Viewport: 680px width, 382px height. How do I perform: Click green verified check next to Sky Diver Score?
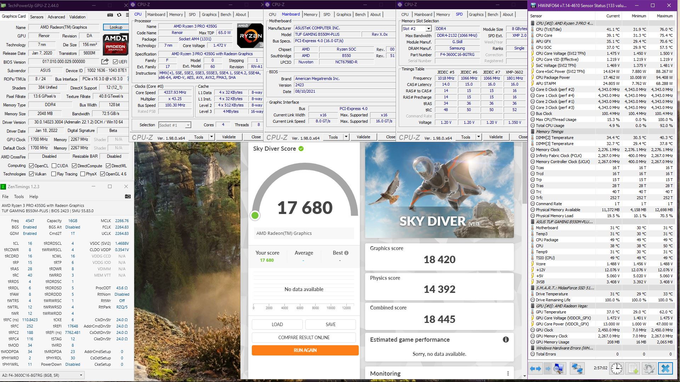(301, 149)
